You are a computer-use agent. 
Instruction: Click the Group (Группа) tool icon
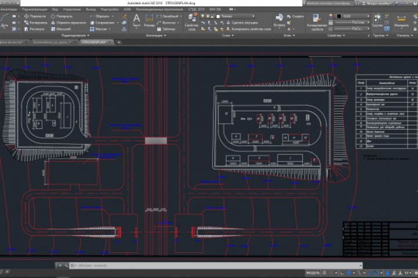click(x=377, y=19)
